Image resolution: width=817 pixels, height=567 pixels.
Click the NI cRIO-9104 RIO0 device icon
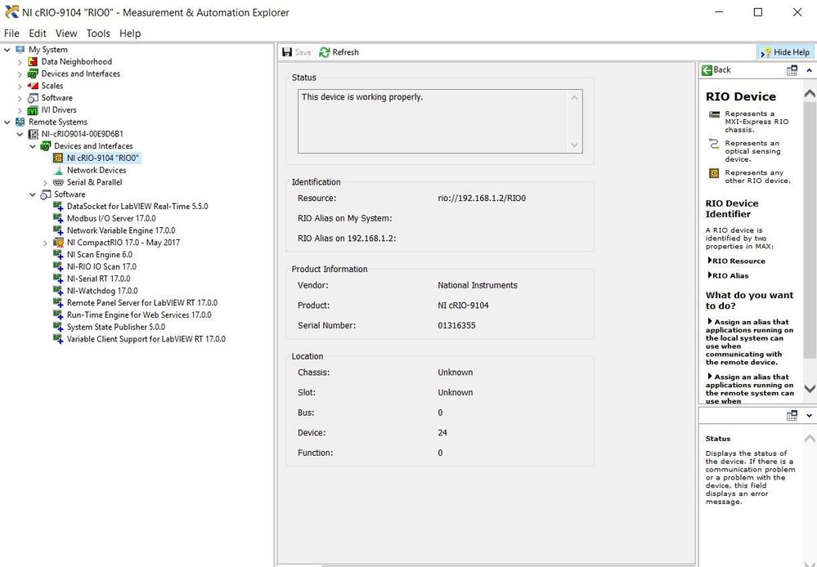tap(58, 158)
